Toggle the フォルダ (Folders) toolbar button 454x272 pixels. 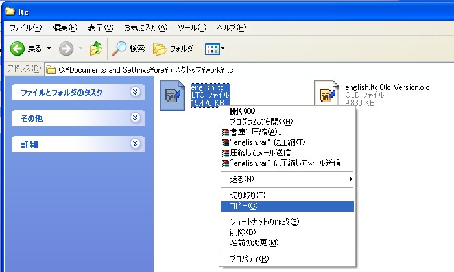[173, 49]
